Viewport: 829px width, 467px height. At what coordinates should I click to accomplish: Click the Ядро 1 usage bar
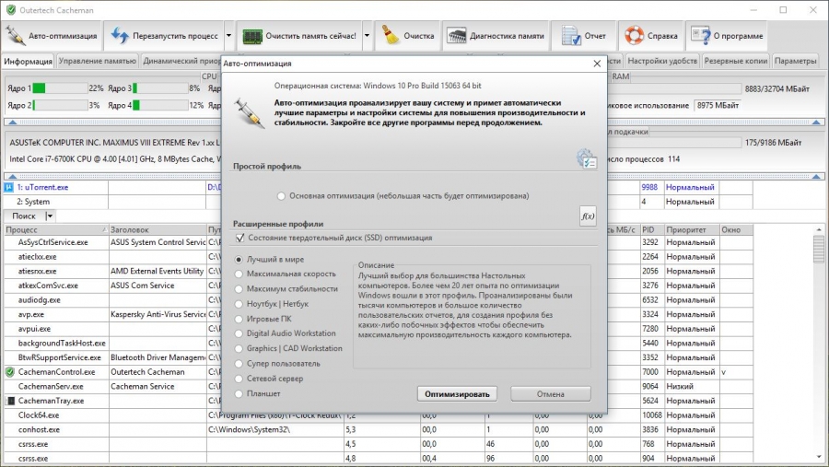pyautogui.click(x=60, y=88)
